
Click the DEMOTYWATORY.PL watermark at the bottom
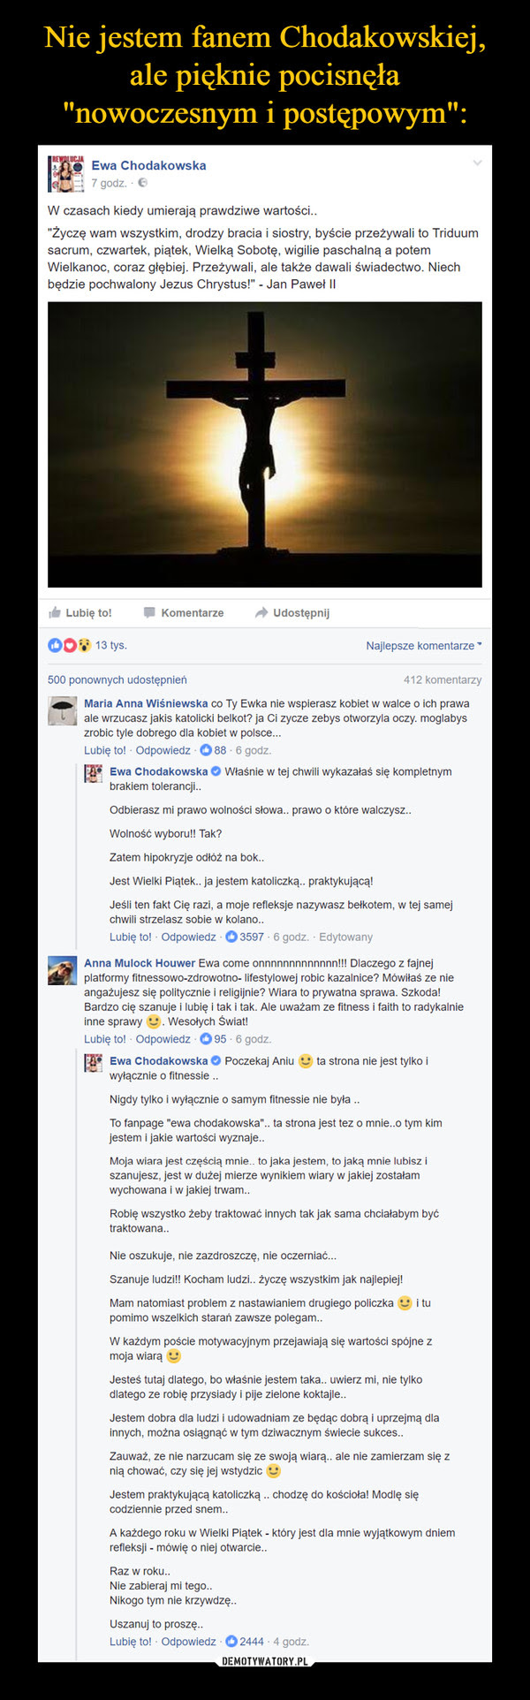coord(265,1661)
